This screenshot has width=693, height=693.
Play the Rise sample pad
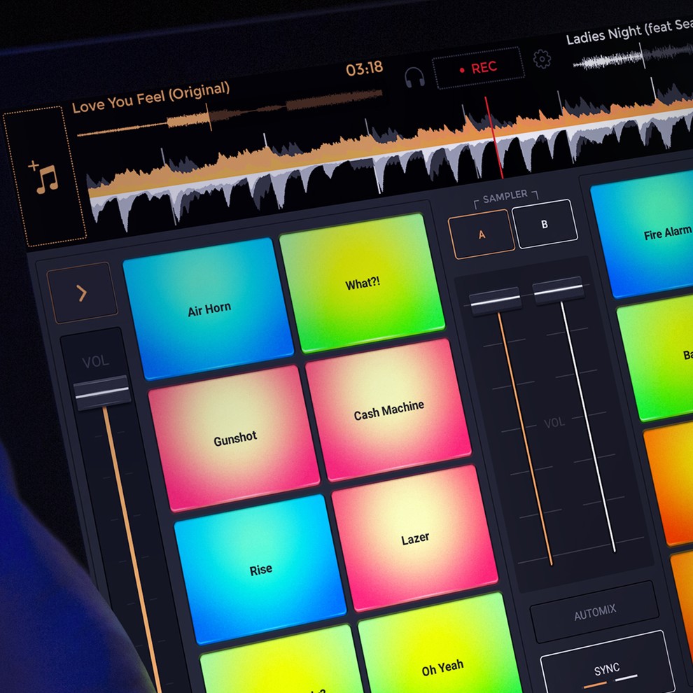tap(260, 569)
